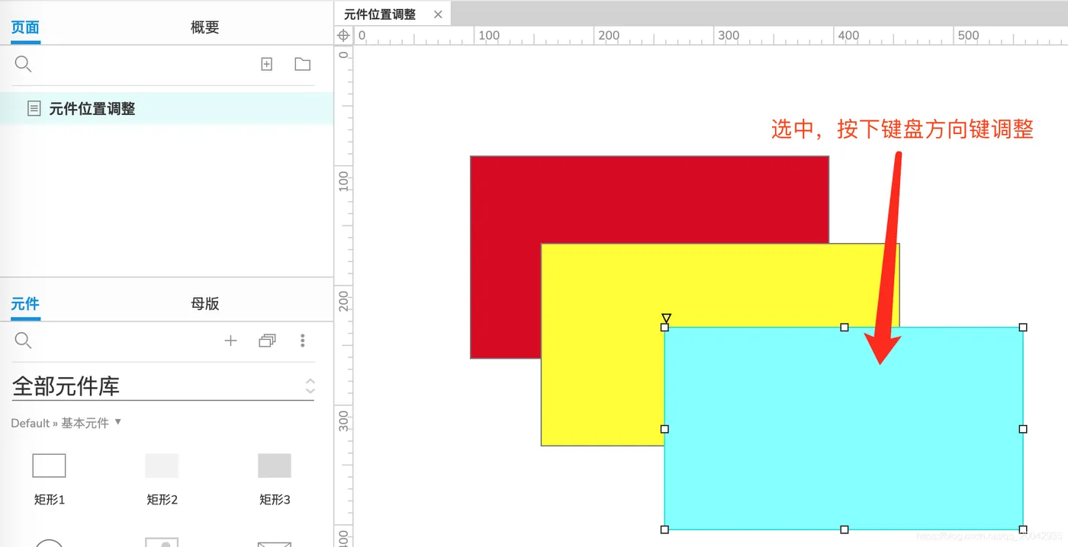This screenshot has width=1068, height=547.
Task: Select the 矩形1 widget
Action: [x=50, y=478]
